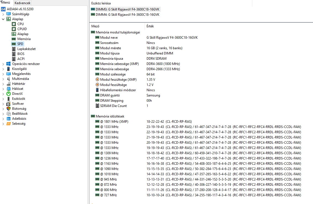Viewport: 313px width, 204px height.
Task: Click the Megjelenítés display icon
Action: click(x=8, y=74)
